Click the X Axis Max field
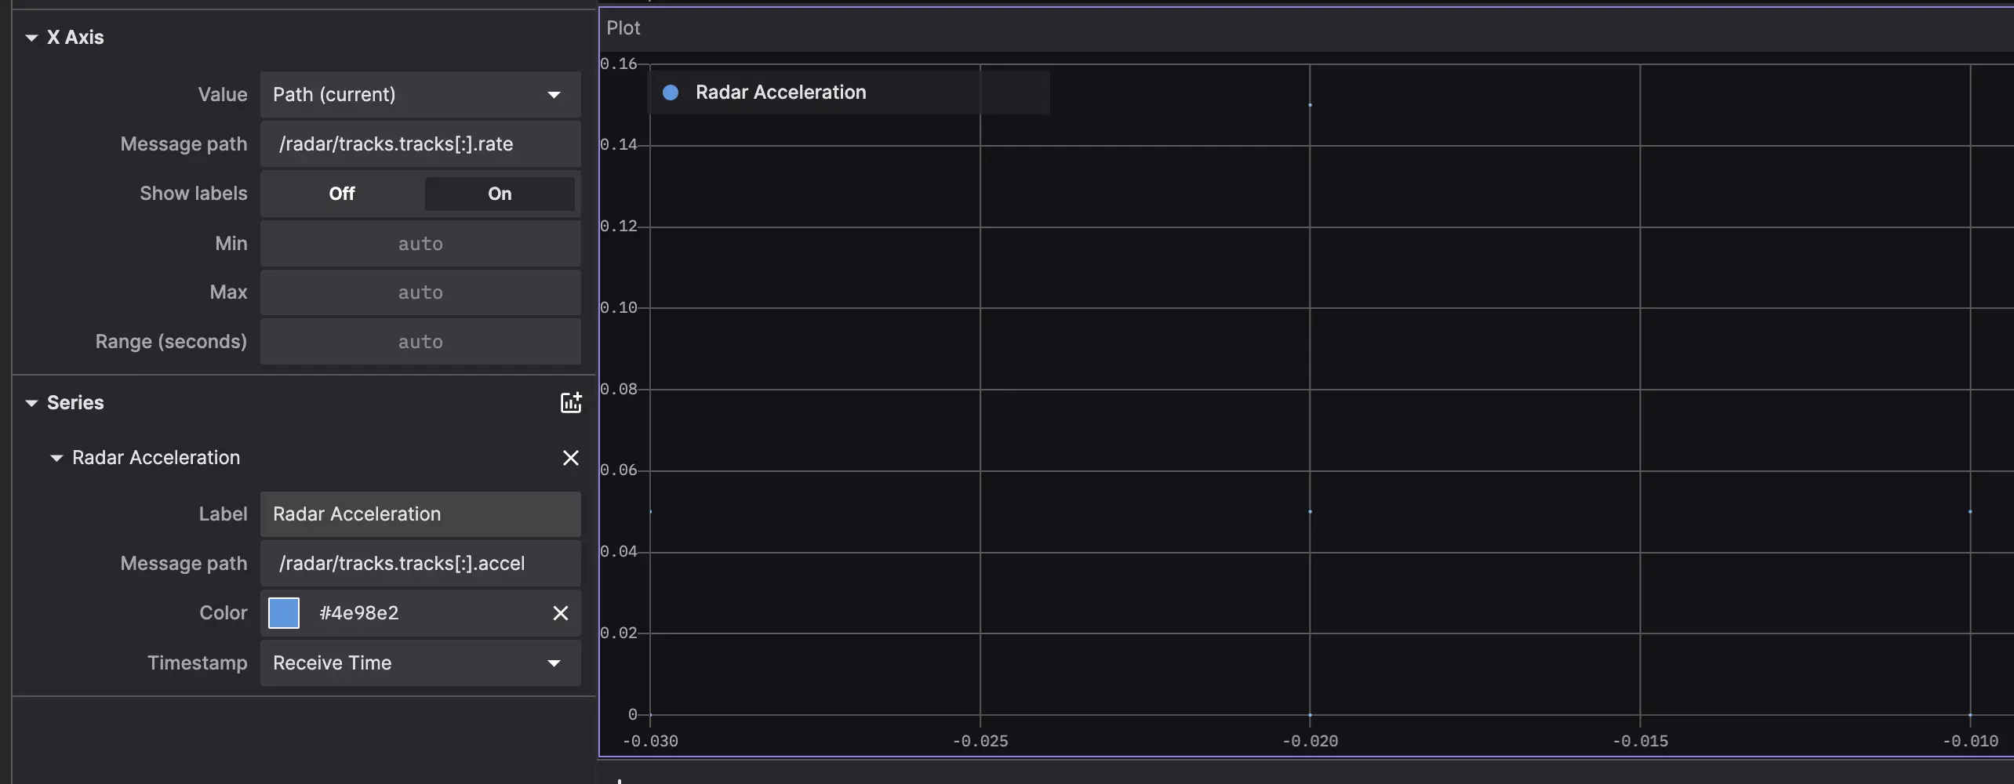The image size is (2014, 784). 420,292
